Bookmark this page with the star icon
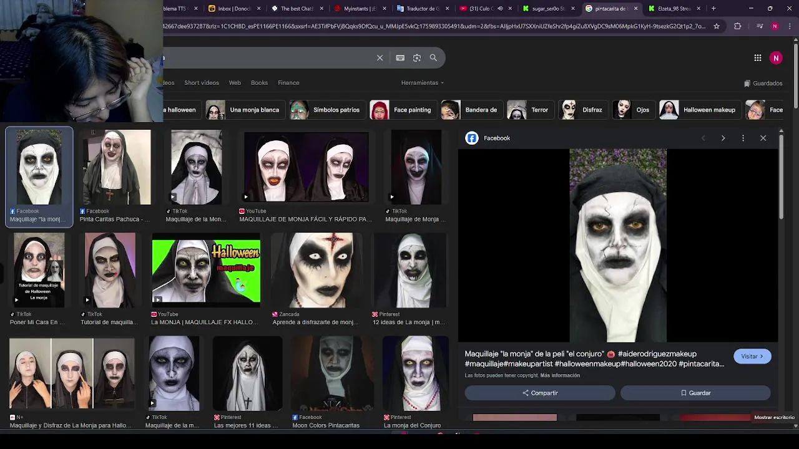The height and width of the screenshot is (449, 799). (x=717, y=26)
